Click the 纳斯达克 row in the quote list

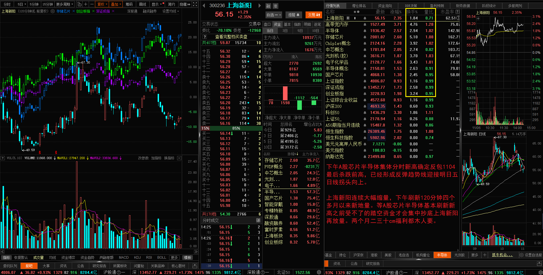click(x=392, y=157)
